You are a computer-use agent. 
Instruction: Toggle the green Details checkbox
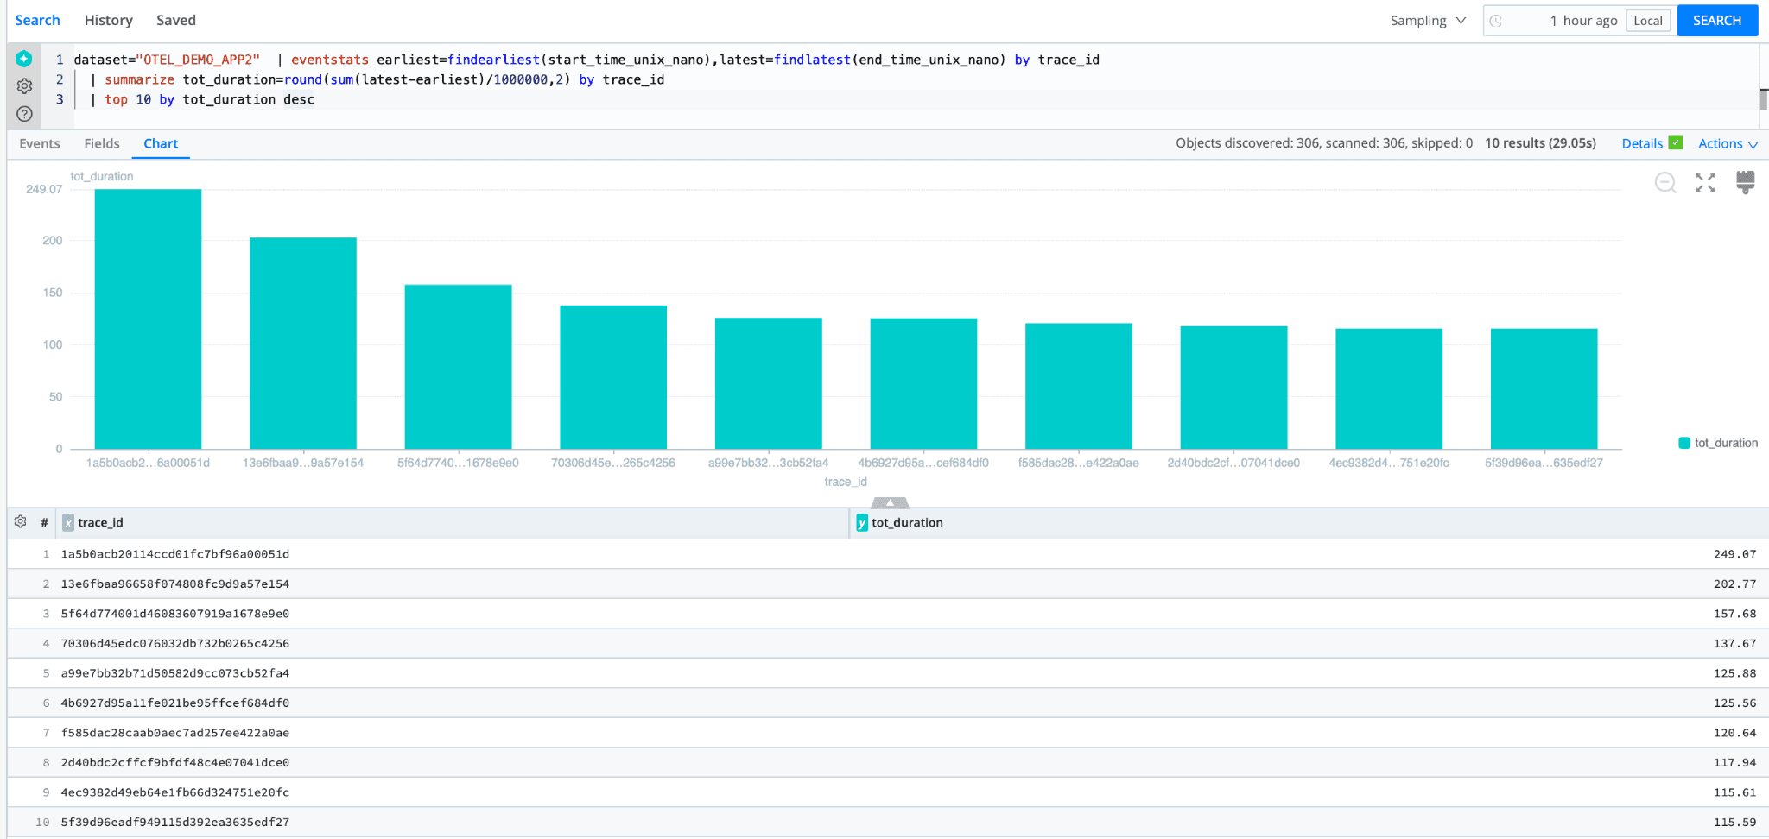[x=1676, y=142]
